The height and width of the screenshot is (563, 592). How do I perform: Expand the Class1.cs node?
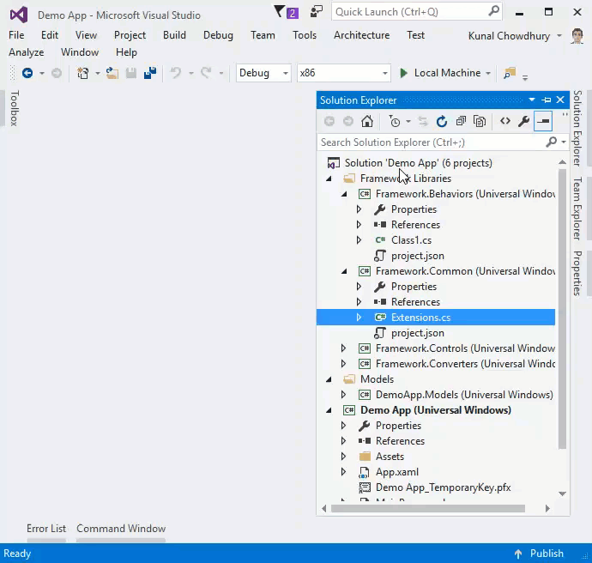(x=359, y=240)
